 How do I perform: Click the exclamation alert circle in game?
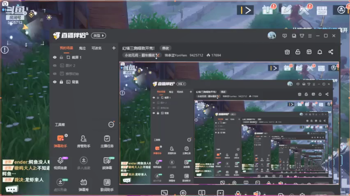[x=5, y=50]
